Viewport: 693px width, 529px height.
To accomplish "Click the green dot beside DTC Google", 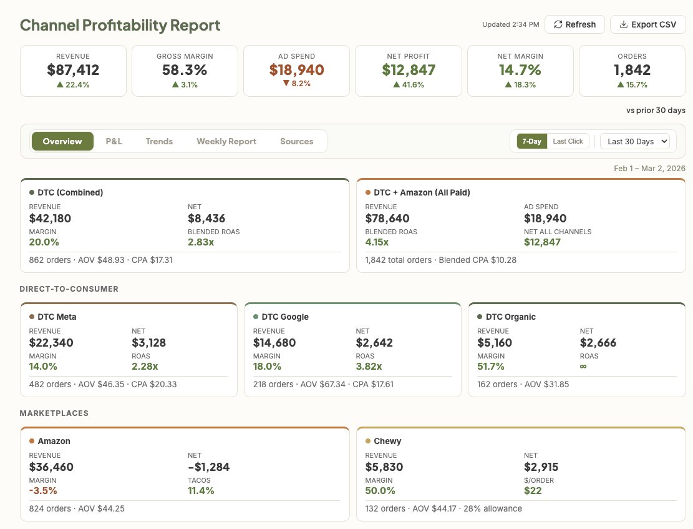I will [x=256, y=317].
